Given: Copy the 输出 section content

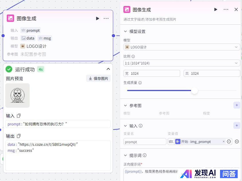Looking at the screenshot, I should click(19, 136).
